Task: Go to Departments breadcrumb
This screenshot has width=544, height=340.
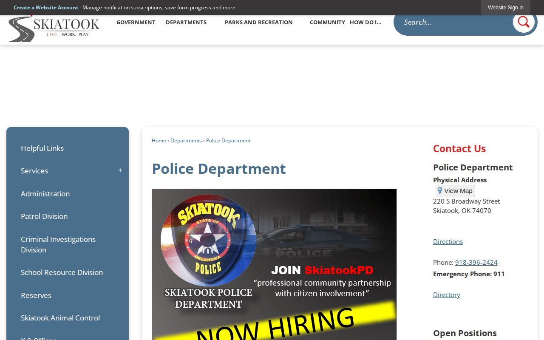Action: pos(186,141)
